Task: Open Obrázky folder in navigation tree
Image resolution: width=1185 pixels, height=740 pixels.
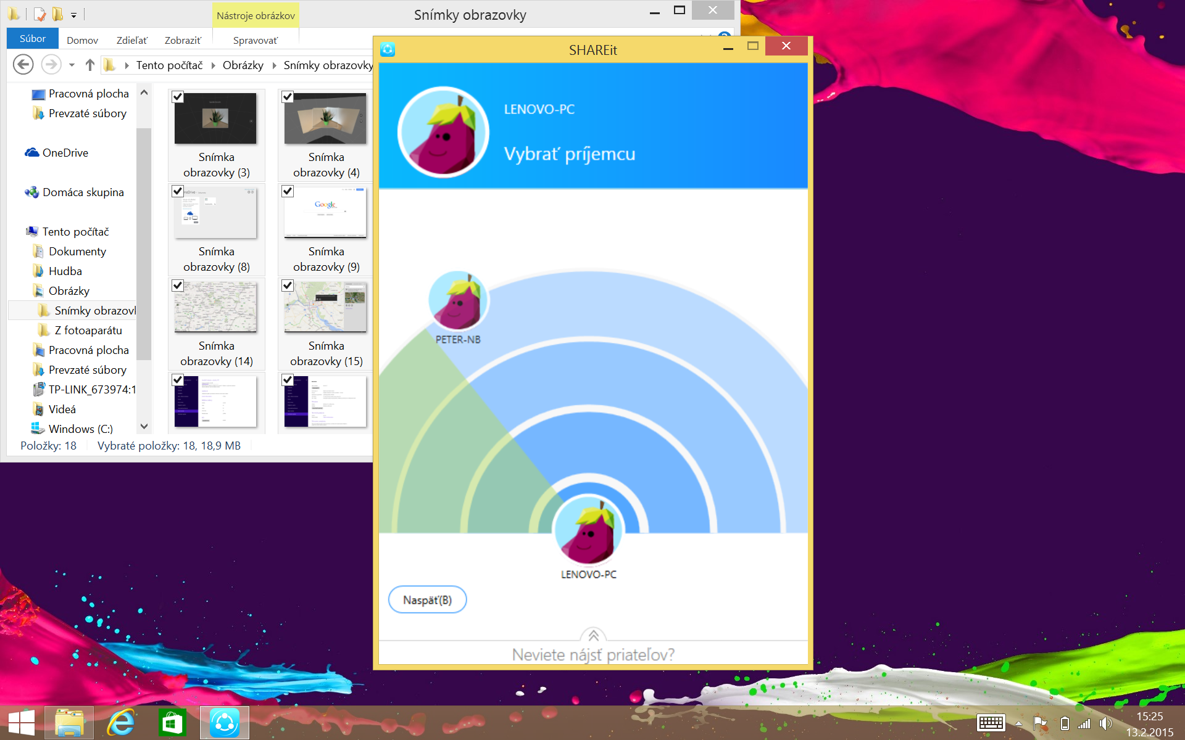Action: click(61, 291)
